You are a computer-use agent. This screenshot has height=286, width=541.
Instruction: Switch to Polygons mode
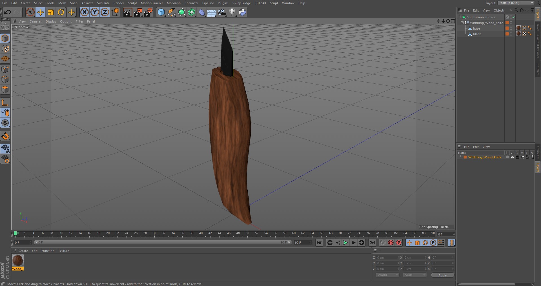[x=5, y=90]
